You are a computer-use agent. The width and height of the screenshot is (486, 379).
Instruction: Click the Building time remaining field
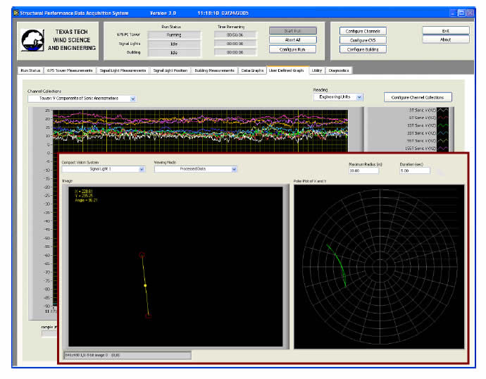[235, 53]
